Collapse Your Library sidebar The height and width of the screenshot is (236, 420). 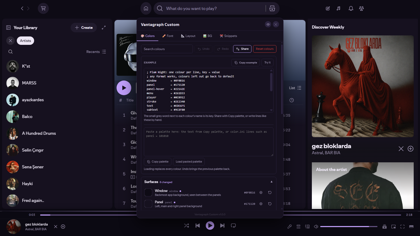[x=8, y=28]
